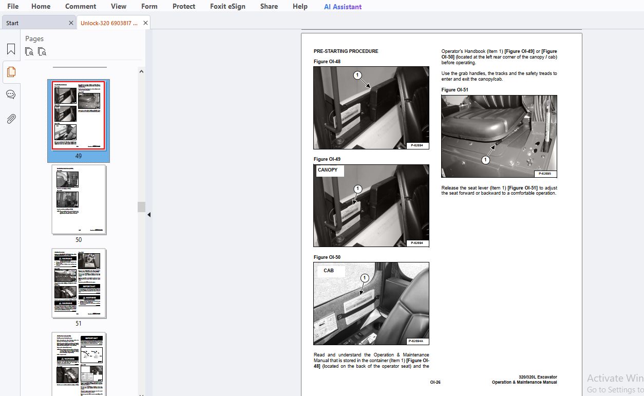
Task: Click the 'Figure OI-49' caption above the CANOPY photo
Action: point(327,159)
